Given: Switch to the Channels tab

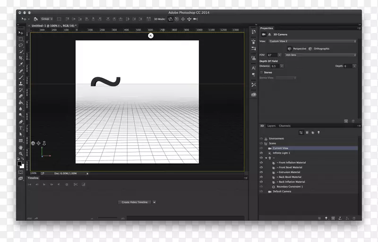Looking at the screenshot, I should click(x=284, y=126).
